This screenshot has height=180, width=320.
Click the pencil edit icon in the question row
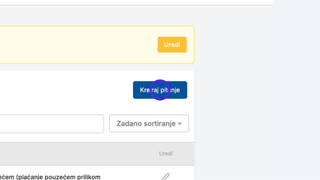[166, 177]
